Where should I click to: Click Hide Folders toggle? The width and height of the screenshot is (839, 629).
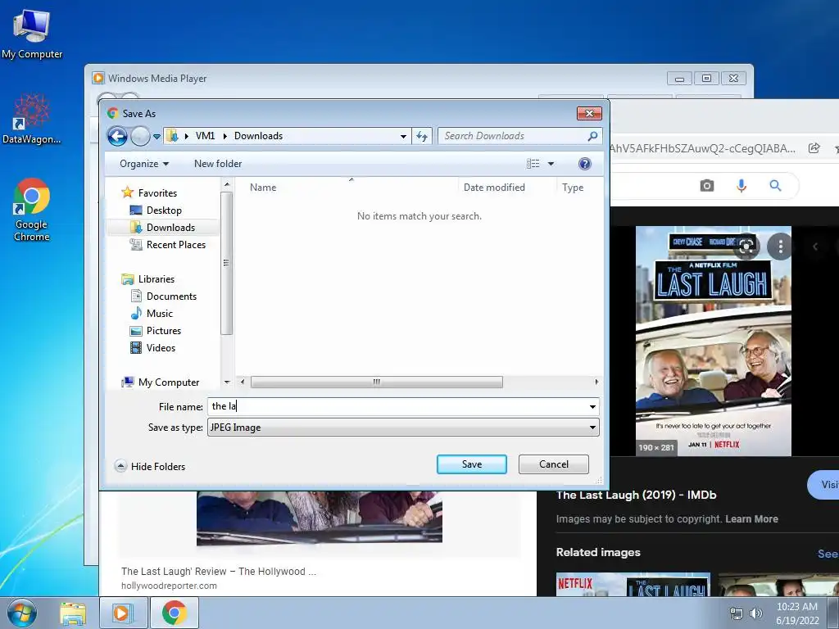coord(151,466)
